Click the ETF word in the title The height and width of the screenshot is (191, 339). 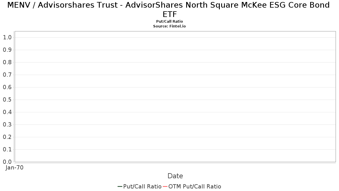(169, 14)
